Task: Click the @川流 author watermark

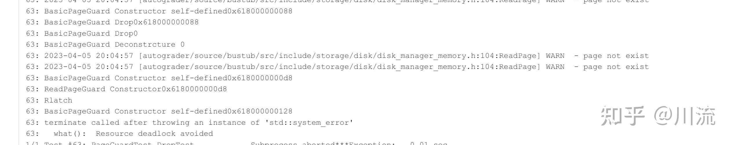Action: [x=684, y=116]
